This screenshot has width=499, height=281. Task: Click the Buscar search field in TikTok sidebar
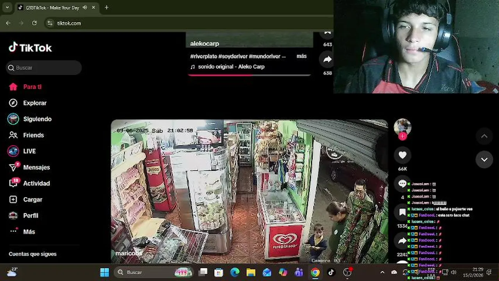(x=44, y=68)
